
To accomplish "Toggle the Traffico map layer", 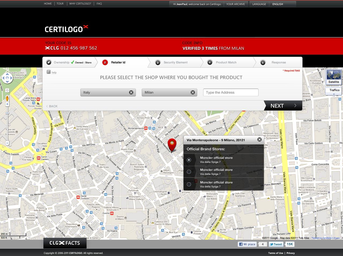I will (334, 90).
